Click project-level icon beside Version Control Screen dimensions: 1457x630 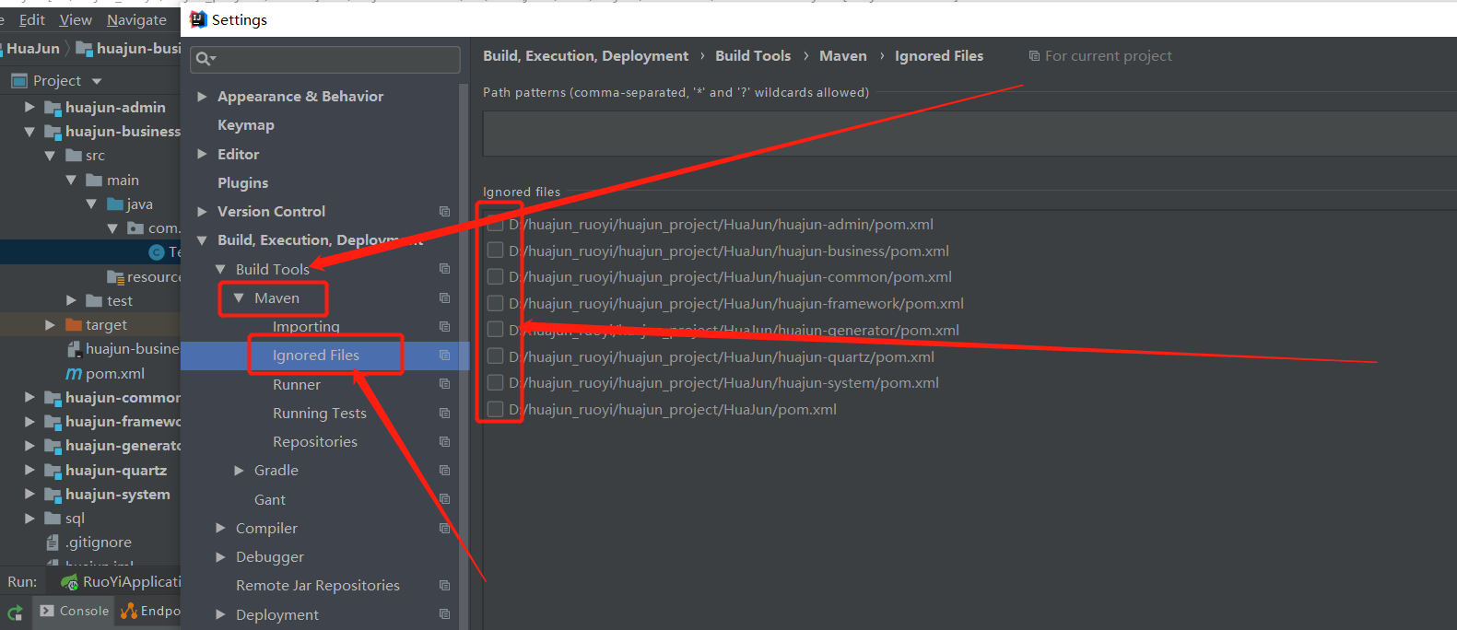(444, 212)
